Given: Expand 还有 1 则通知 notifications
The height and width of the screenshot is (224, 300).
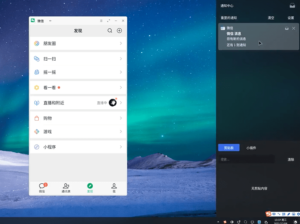Looking at the screenshot, I should pos(236,45).
